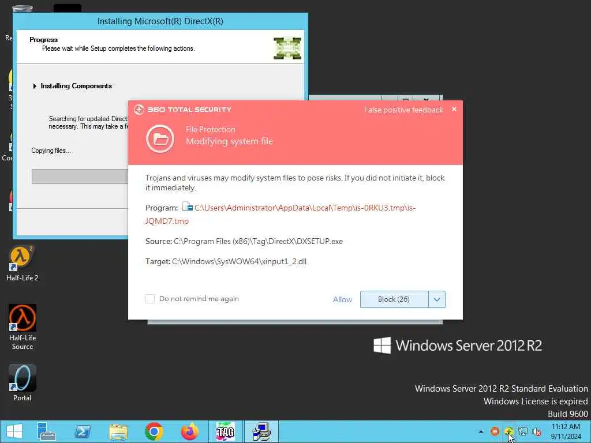Click the 360 Total Security logo icon

tap(139, 109)
